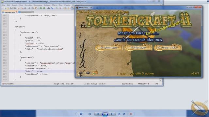Open the Run menu in Notepad++
This screenshot has width=209, height=117.
click(x=61, y=5)
